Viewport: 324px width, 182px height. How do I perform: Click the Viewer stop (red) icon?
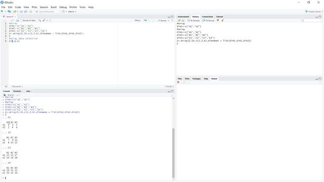[178, 82]
